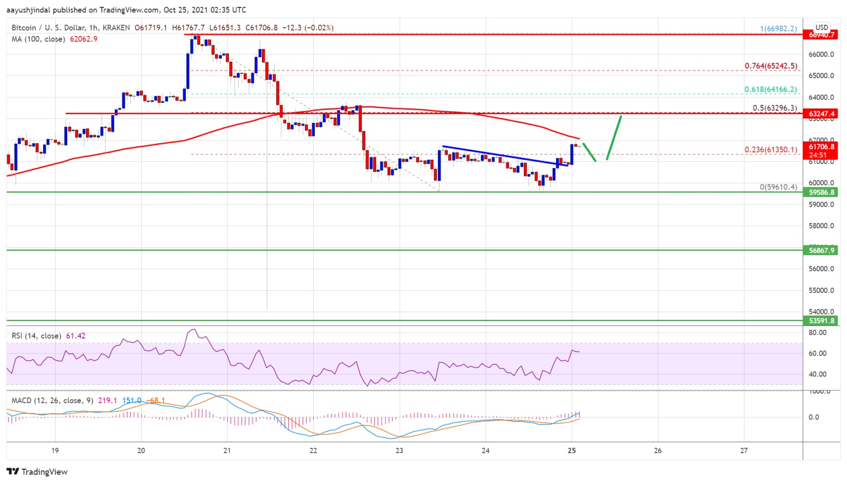Click the MA (100, close) indicator label
The height and width of the screenshot is (483, 847).
pyautogui.click(x=38, y=39)
